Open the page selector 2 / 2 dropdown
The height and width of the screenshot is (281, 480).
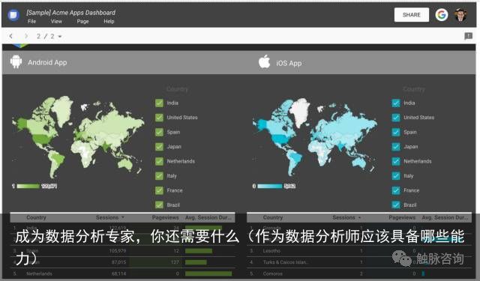[x=49, y=37]
